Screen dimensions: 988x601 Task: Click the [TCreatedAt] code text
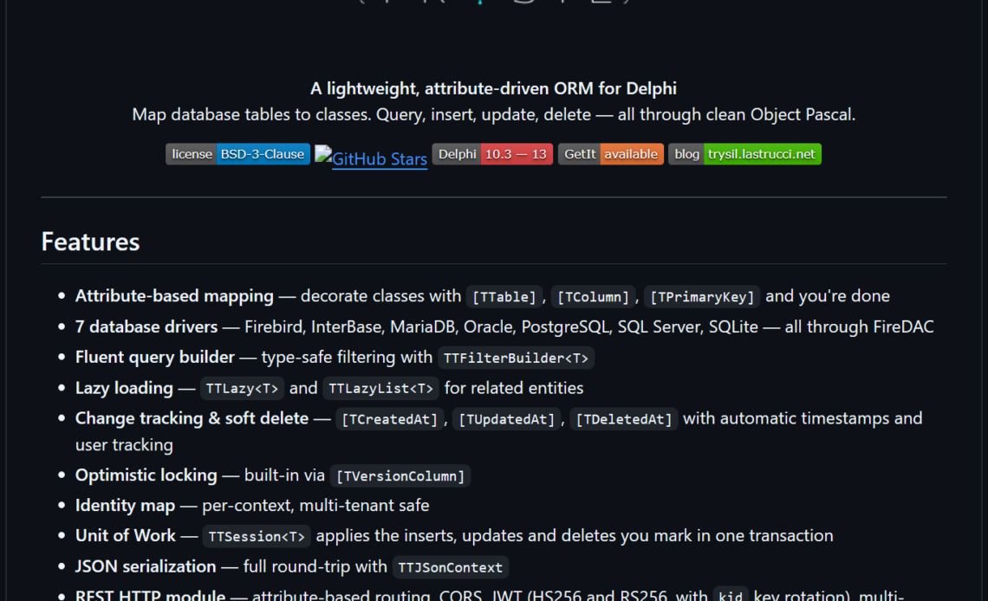tap(389, 419)
